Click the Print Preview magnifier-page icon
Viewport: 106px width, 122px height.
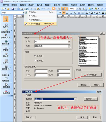click(22, 9)
